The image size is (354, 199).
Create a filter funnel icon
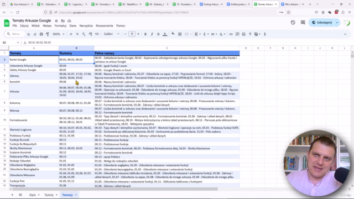pos(250,34)
